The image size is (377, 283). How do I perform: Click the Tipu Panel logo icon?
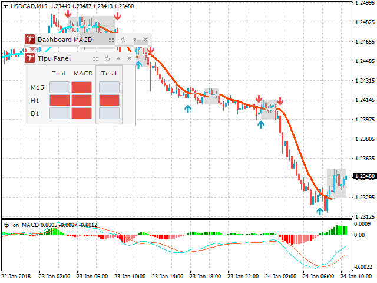30,58
